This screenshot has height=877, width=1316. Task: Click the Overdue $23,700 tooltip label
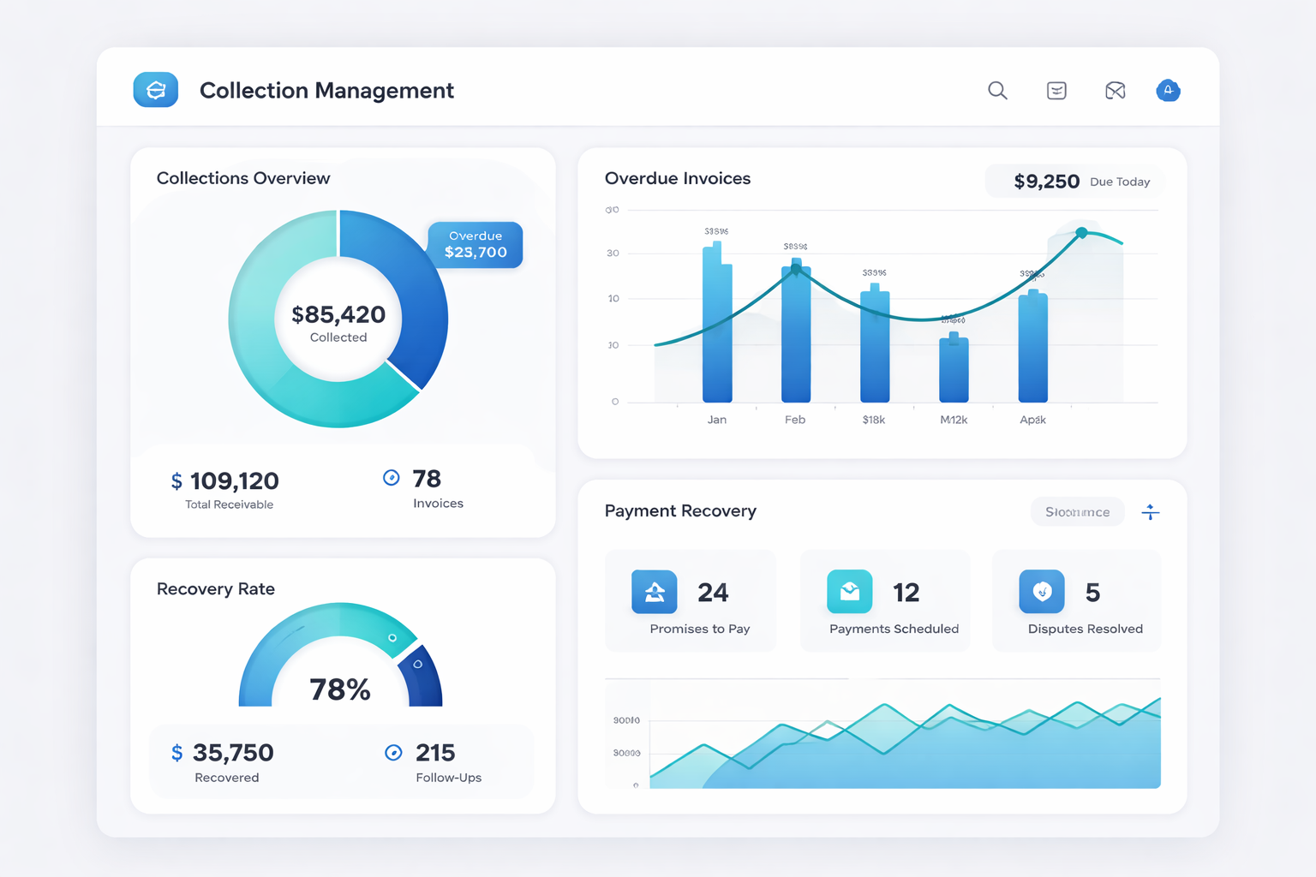coord(476,245)
